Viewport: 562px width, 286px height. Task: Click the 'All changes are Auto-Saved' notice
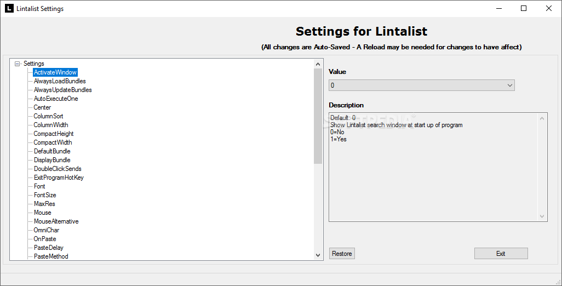[x=392, y=47]
